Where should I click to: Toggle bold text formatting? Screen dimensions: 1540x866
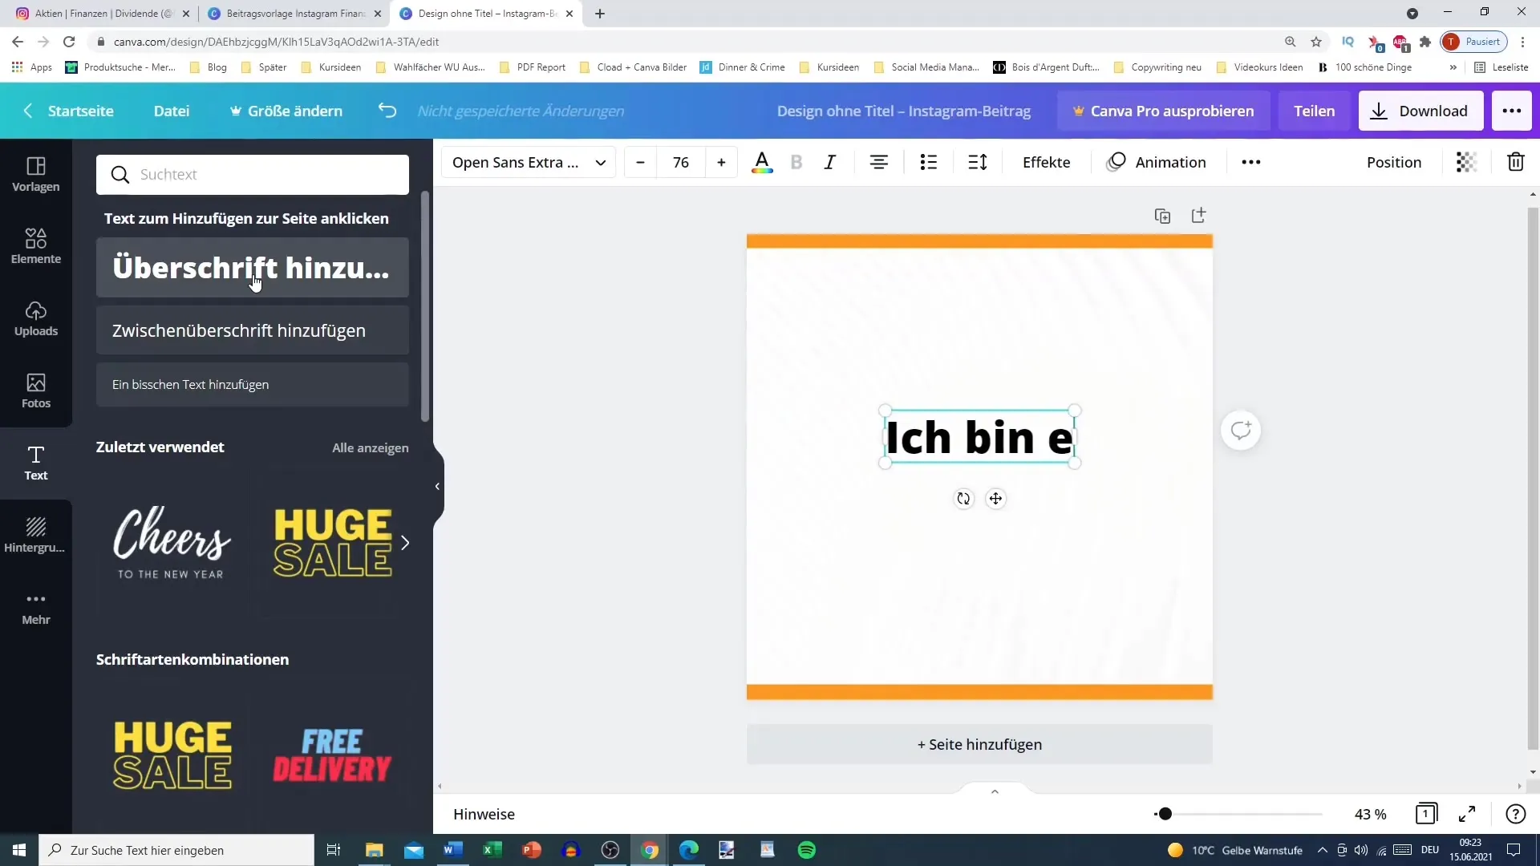pos(796,163)
